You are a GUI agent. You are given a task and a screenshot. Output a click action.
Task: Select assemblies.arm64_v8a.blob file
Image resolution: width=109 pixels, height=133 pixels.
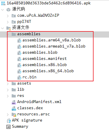tap(52, 40)
